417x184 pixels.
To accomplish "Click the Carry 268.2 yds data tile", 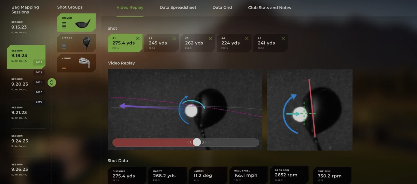I will (168, 175).
